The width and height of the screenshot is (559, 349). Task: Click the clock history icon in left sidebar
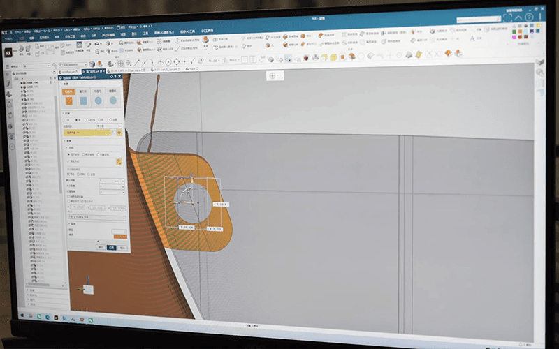pos(12,147)
